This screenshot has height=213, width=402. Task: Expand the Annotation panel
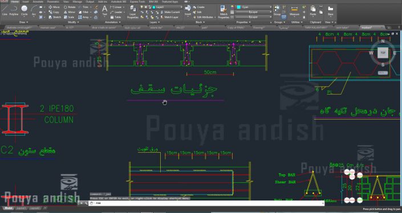click(113, 22)
